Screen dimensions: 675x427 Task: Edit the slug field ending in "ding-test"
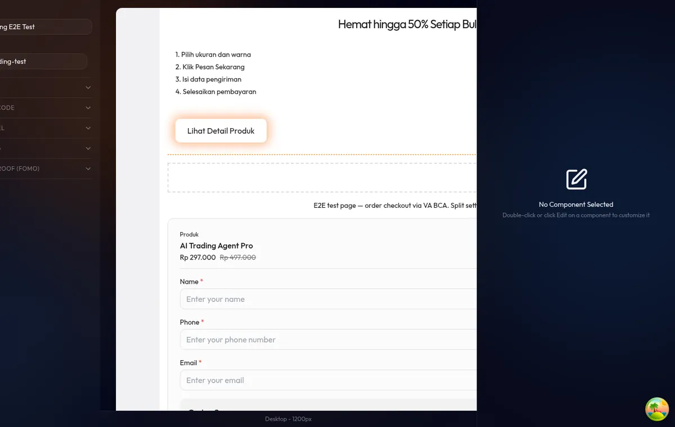(43, 61)
